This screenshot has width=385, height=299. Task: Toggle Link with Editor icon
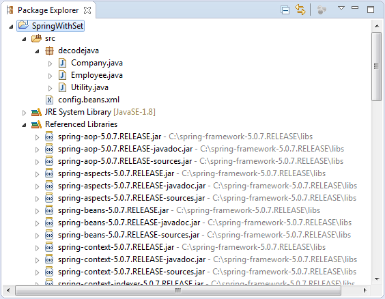(300, 10)
